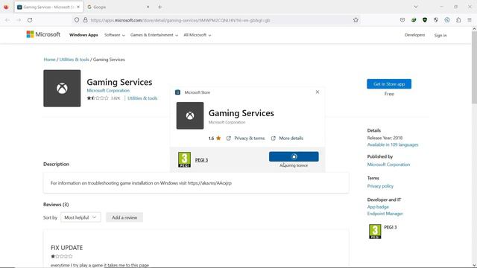Click Sign in
477x268 pixels.
click(x=440, y=35)
